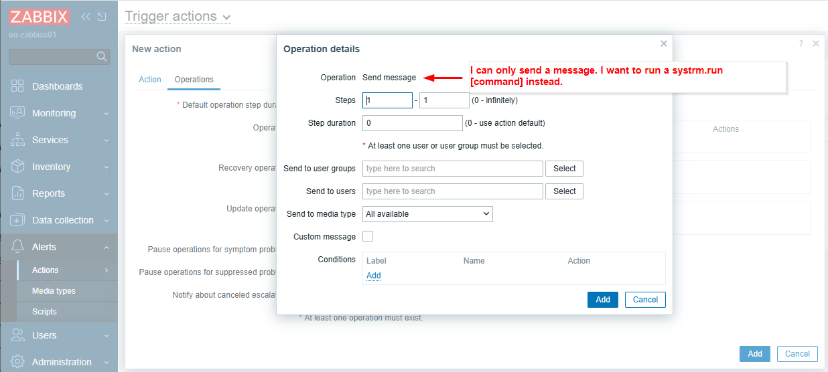Screen dimensions: 828x372
Task: Click the Monitoring sidebar icon
Action: [x=18, y=113]
